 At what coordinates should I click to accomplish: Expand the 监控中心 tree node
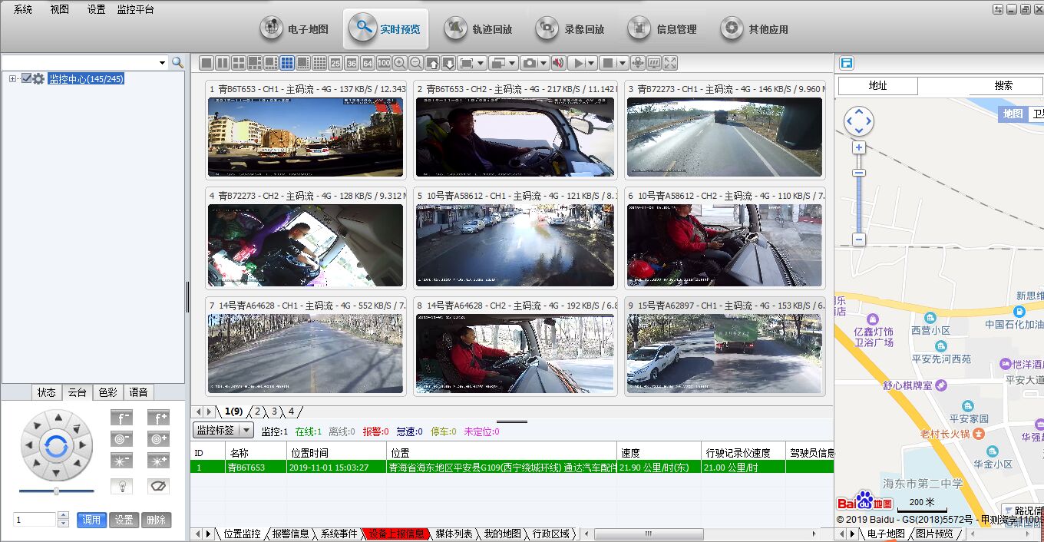click(x=11, y=78)
